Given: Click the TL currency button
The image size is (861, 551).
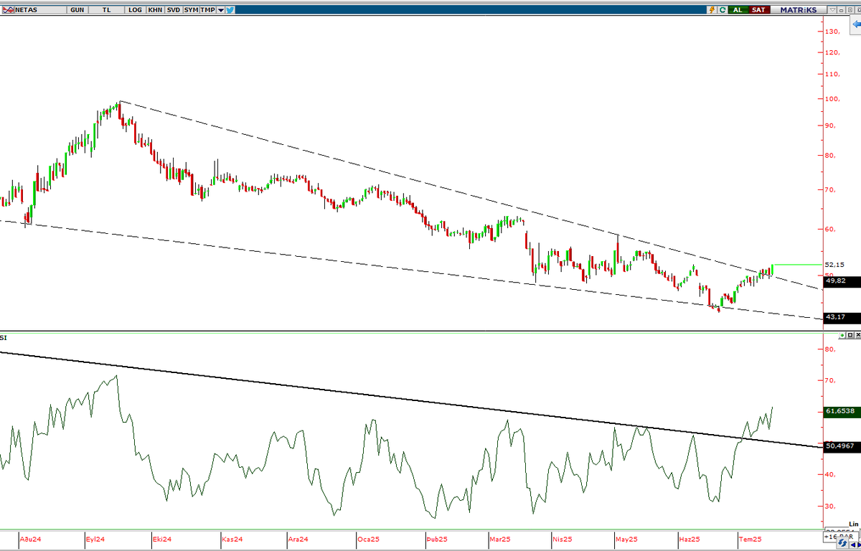Looking at the screenshot, I should tap(107, 10).
